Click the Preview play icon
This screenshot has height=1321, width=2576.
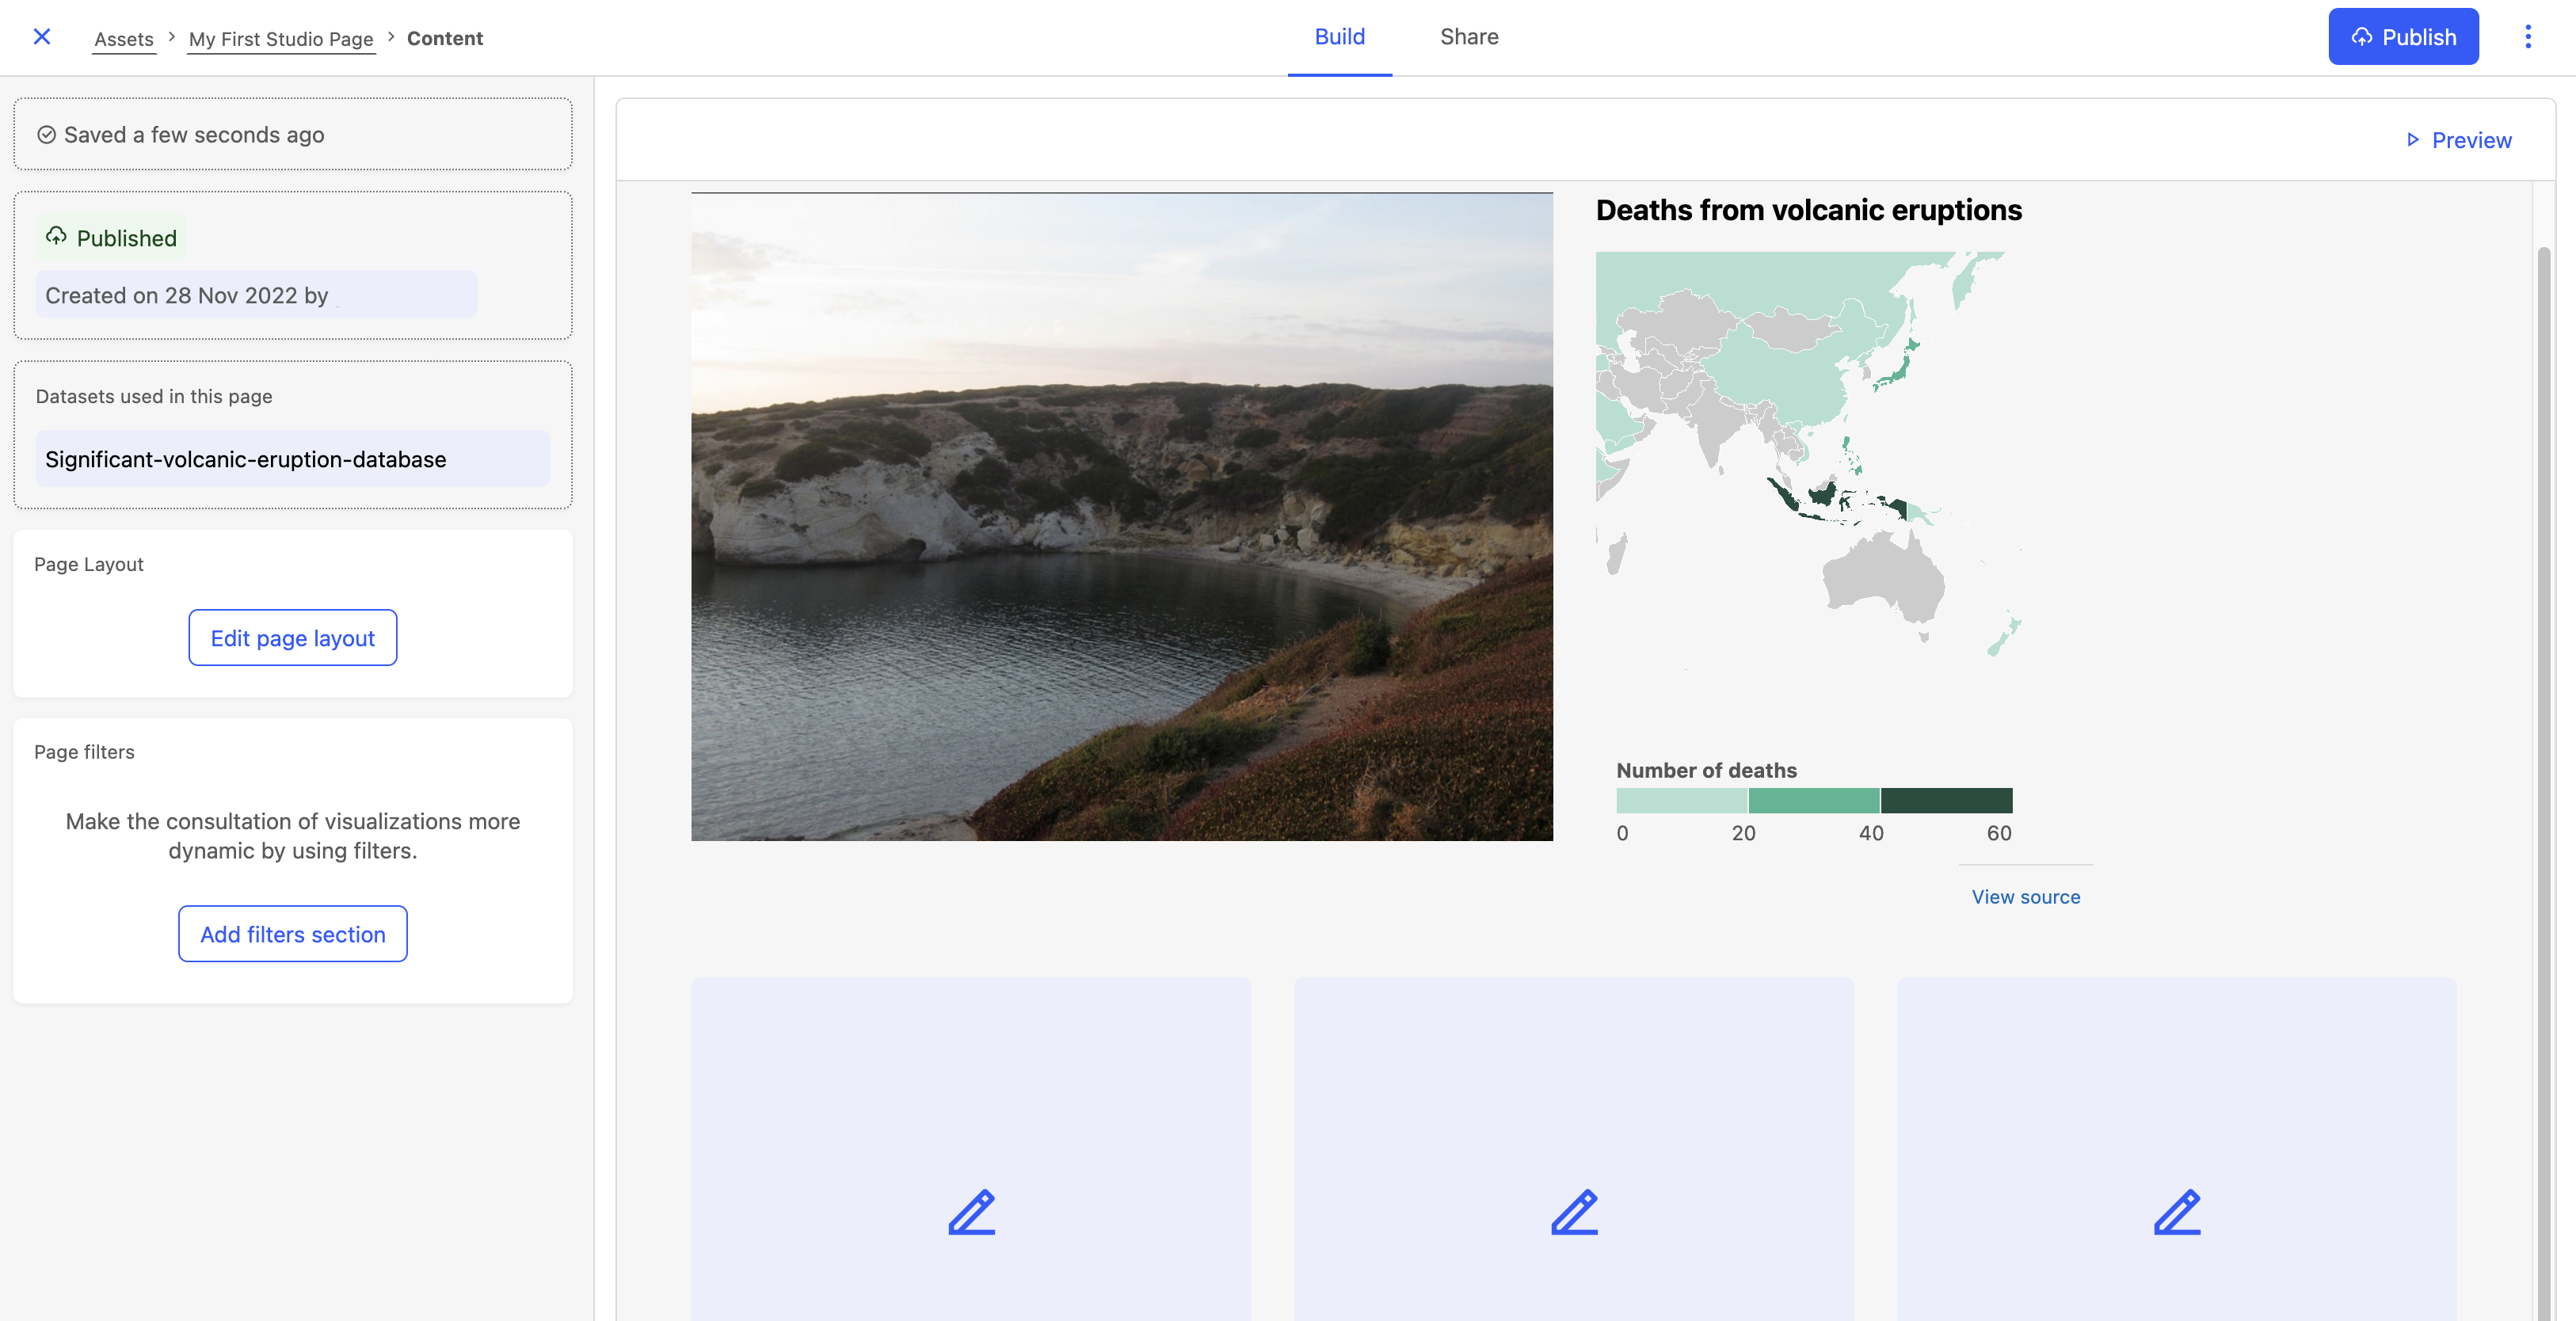point(2412,140)
